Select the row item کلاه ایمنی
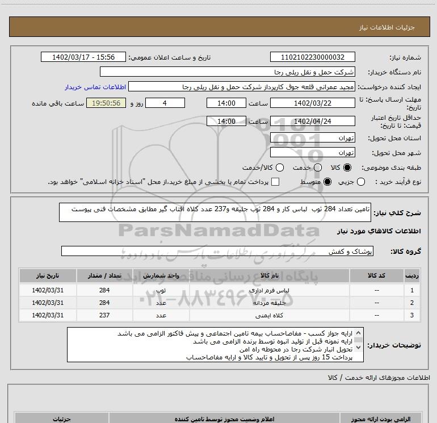This screenshot has height=423, width=437. (x=269, y=315)
